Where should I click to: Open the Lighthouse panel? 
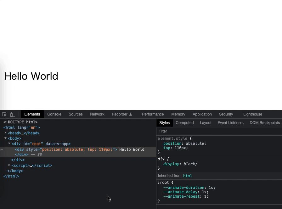(252, 114)
